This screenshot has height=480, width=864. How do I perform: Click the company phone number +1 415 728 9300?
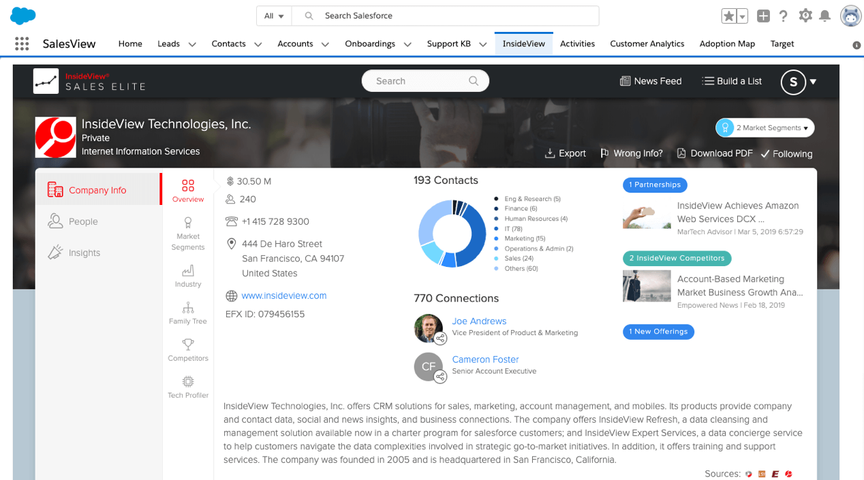click(275, 221)
